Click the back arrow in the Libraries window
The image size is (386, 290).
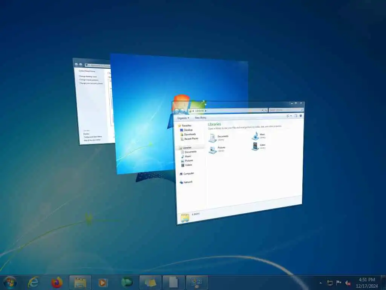pyautogui.click(x=177, y=111)
